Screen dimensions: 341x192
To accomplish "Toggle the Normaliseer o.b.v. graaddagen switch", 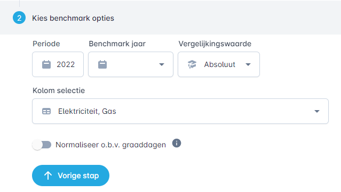I will 42,145.
